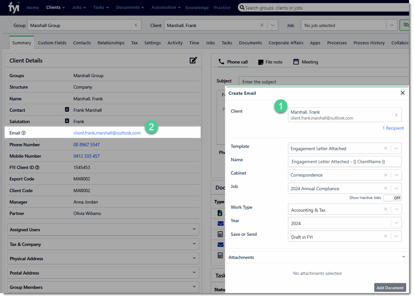Screen dimensions: 414x298
Task: Click the email Name input field
Action: 344,162
